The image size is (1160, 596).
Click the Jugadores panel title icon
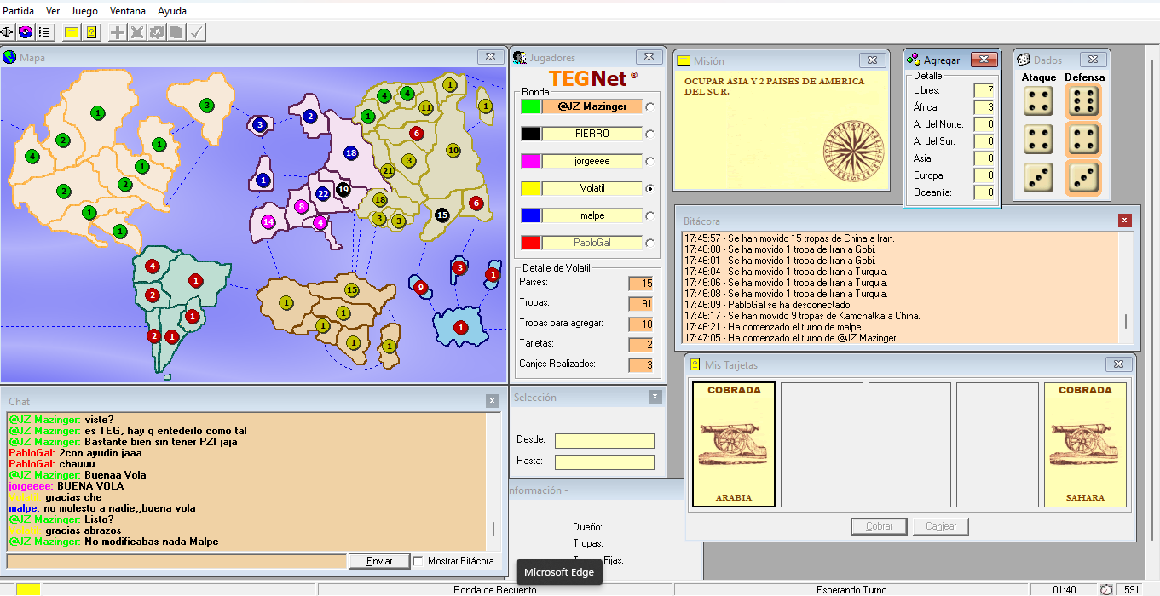point(519,58)
